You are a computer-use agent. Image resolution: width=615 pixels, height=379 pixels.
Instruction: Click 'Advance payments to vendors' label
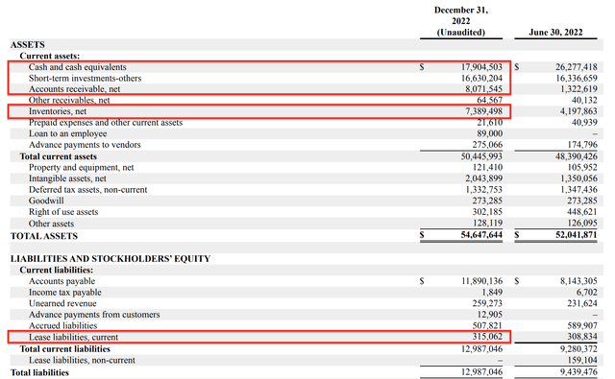click(x=85, y=145)
